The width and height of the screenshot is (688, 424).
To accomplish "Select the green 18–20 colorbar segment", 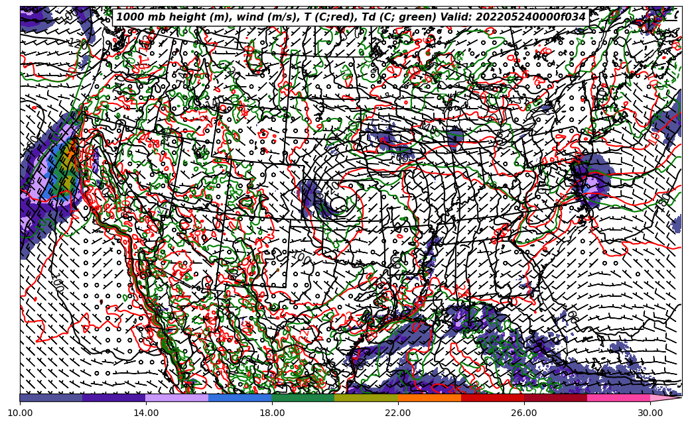I will 303,397.
